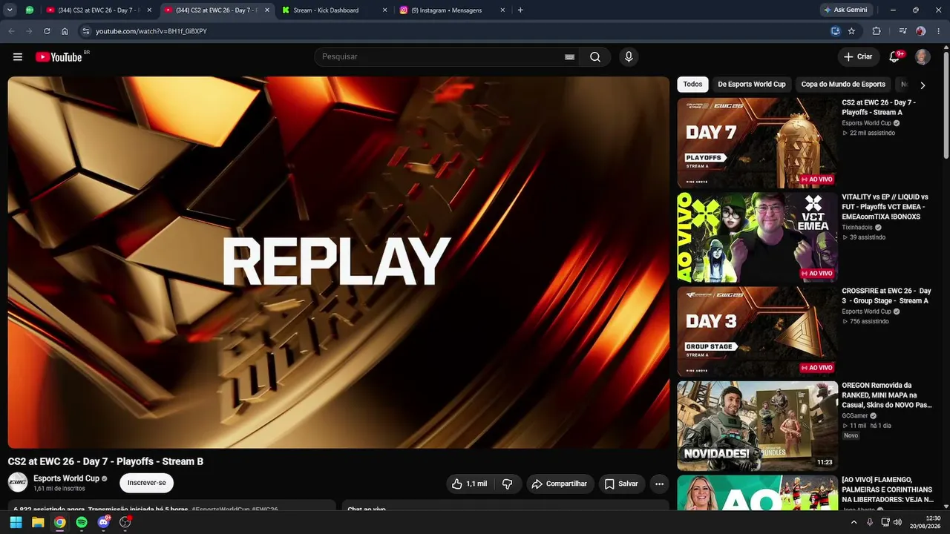Open the VITALITY vs EP video title
Viewport: 950px width, 534px height.
pyautogui.click(x=885, y=207)
